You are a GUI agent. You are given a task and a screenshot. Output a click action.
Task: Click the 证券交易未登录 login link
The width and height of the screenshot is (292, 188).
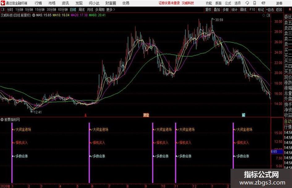pos(169,3)
